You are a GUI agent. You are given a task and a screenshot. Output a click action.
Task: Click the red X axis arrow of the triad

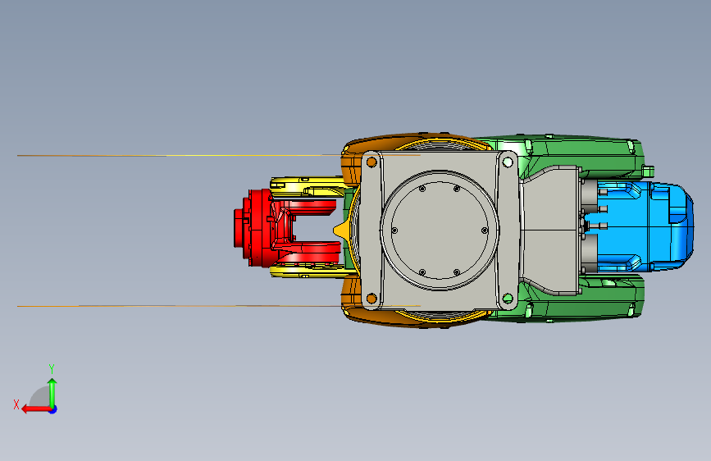tap(35, 409)
